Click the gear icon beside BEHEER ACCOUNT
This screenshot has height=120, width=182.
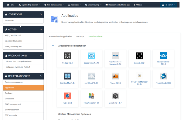(x=6, y=76)
